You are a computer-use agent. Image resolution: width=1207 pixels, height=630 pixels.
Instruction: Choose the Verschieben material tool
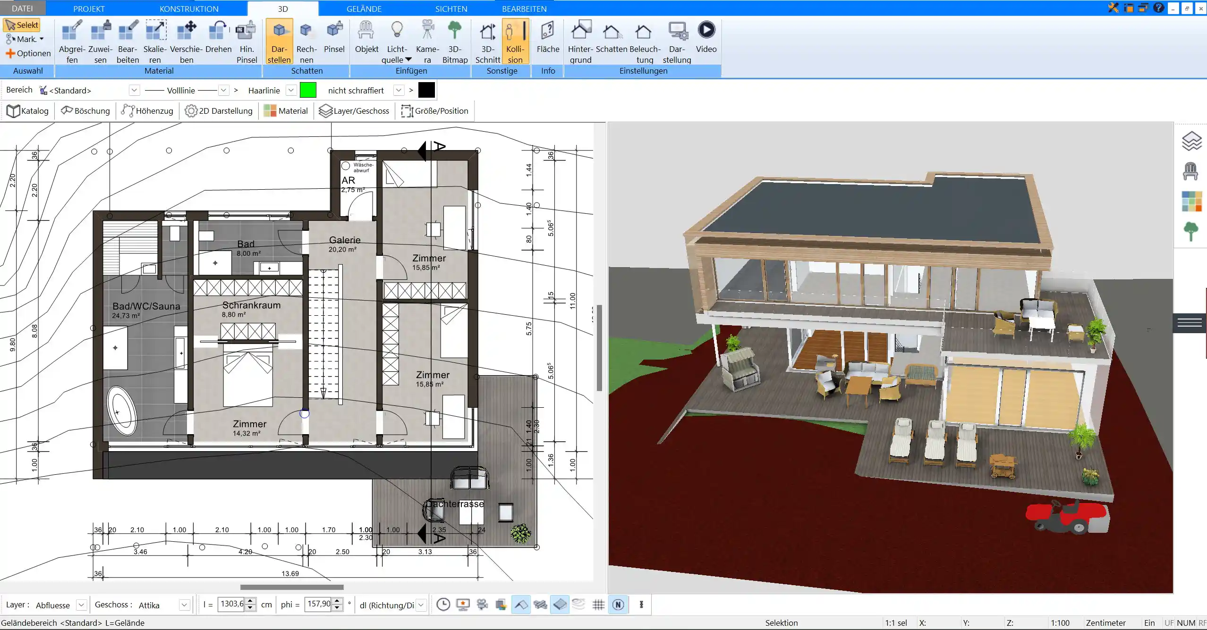[187, 42]
